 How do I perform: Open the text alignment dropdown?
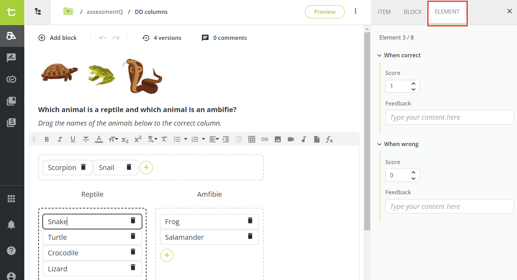pos(214,139)
